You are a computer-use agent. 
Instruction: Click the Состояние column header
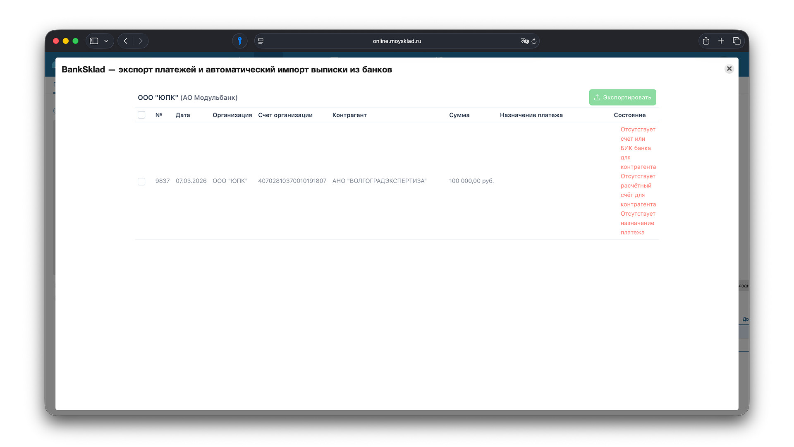629,115
